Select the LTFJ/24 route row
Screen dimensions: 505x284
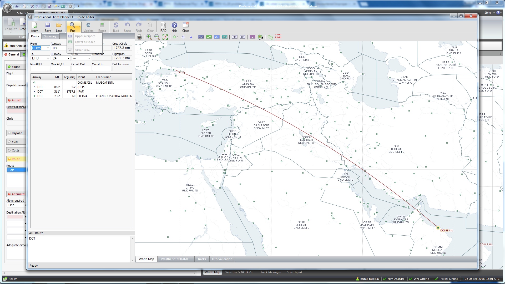81,96
